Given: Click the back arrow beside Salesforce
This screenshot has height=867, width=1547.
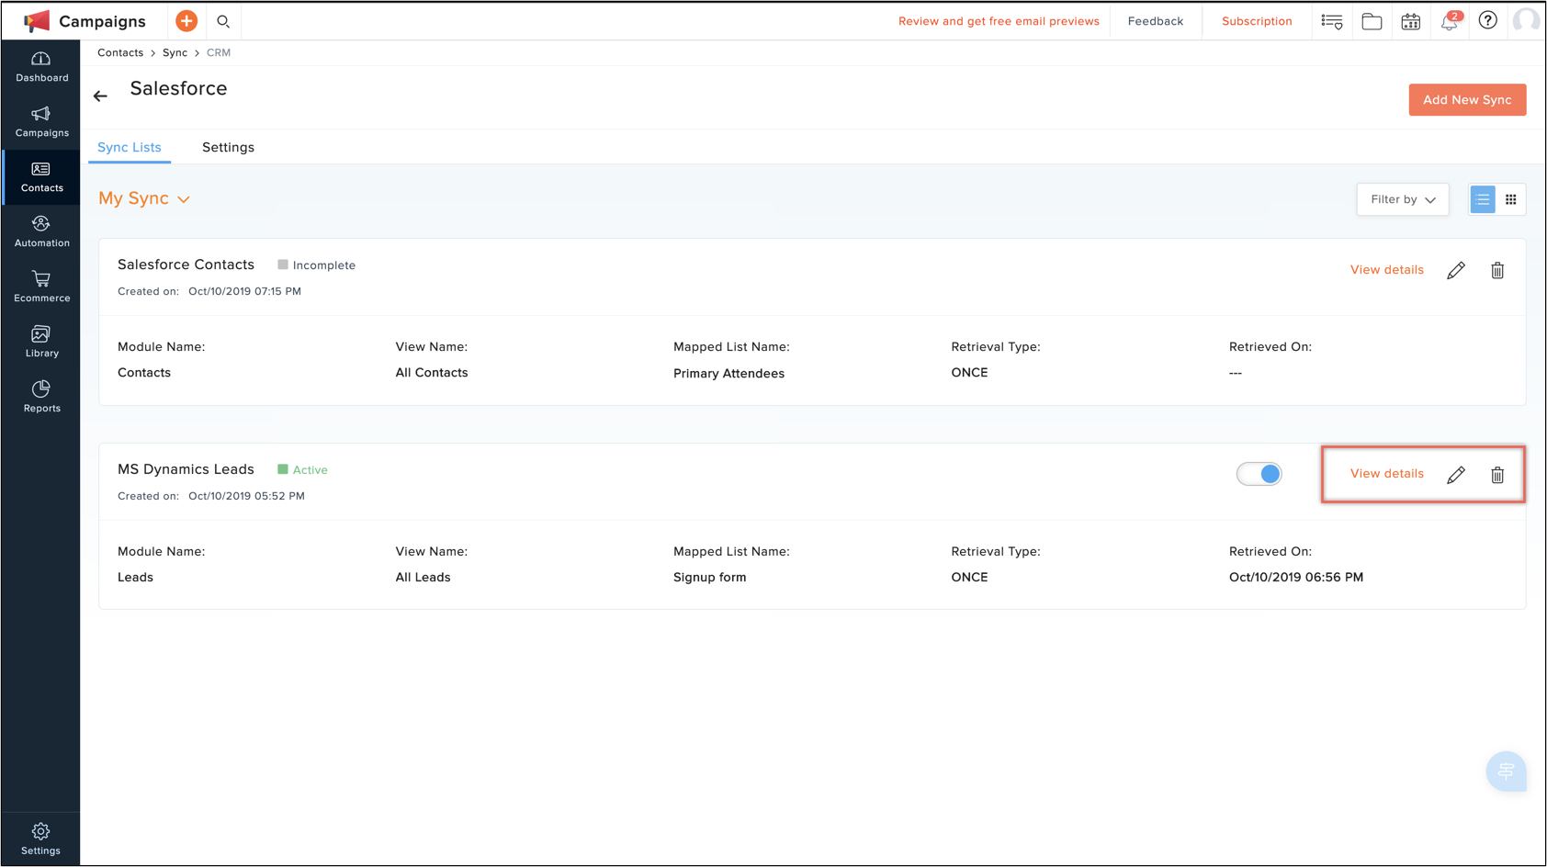Looking at the screenshot, I should pos(100,96).
